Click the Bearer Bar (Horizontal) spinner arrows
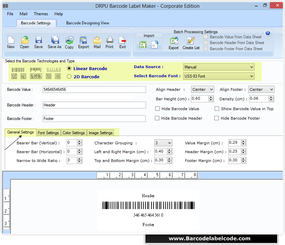Image resolution: width=285 pixels, height=245 pixels. coord(79,151)
